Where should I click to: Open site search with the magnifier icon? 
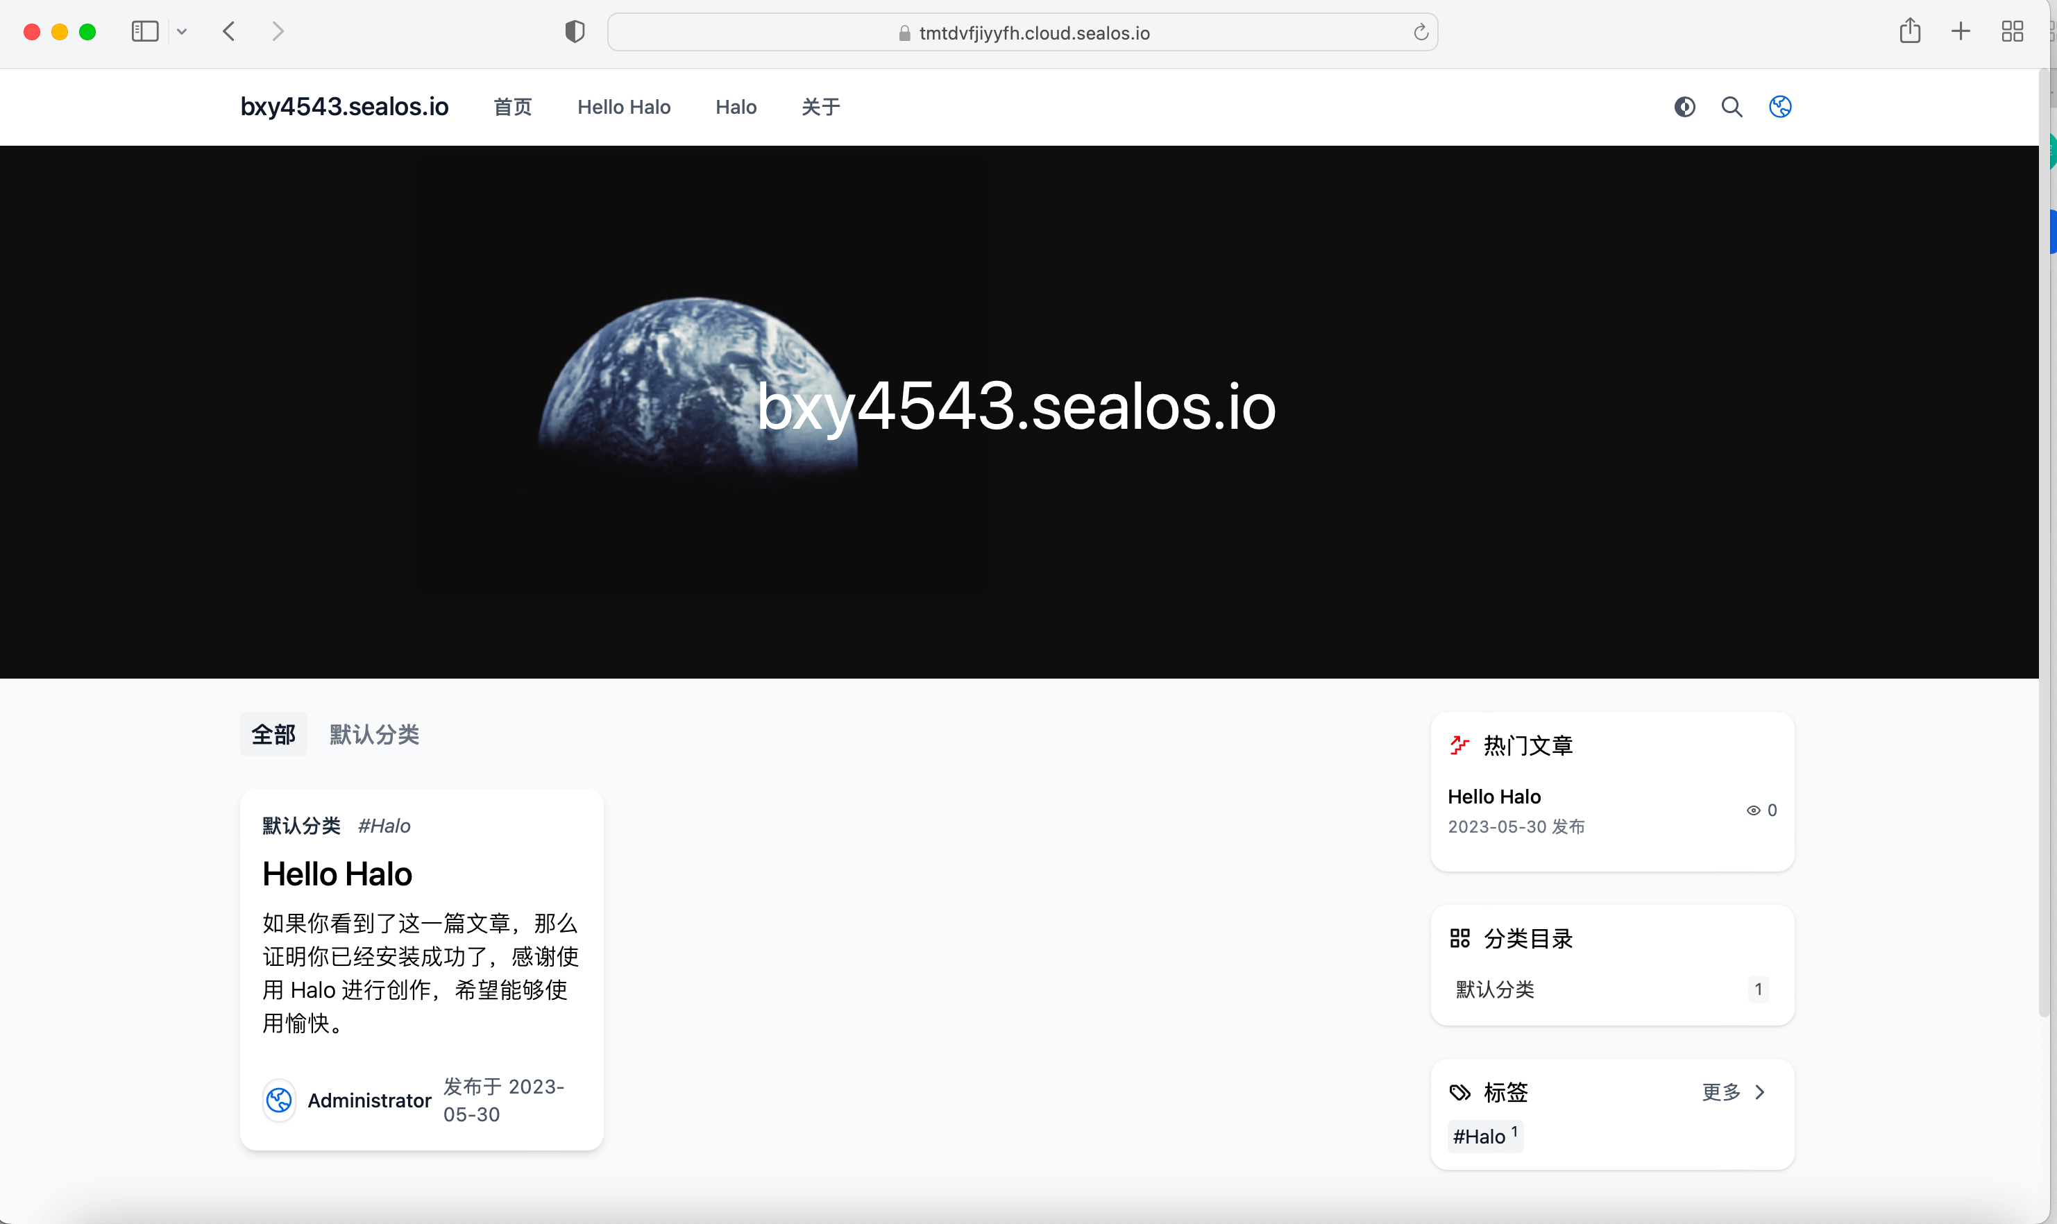(1732, 108)
